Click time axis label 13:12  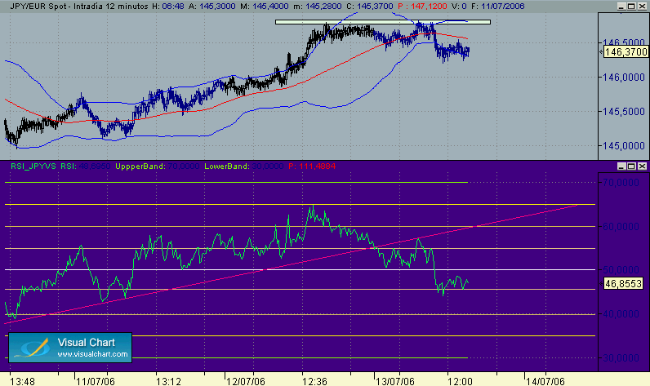[168, 381]
